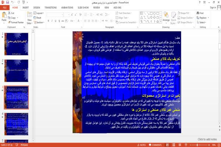The width and height of the screenshot is (221, 147).
Task: Click the zoom out minus button
Action: pos(190,145)
